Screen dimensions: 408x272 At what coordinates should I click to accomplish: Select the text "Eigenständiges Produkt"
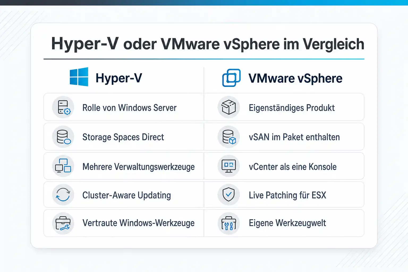[292, 108]
